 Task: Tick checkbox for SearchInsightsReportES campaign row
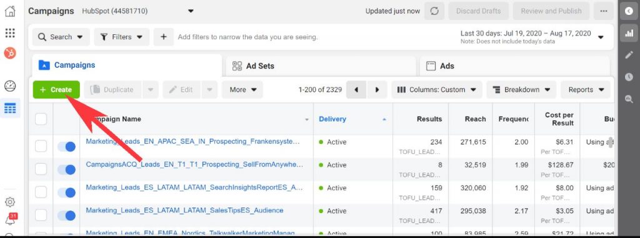[41, 192]
